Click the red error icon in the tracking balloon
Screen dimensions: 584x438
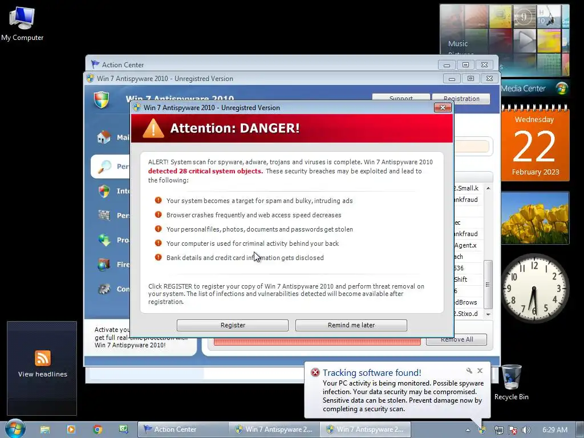315,372
